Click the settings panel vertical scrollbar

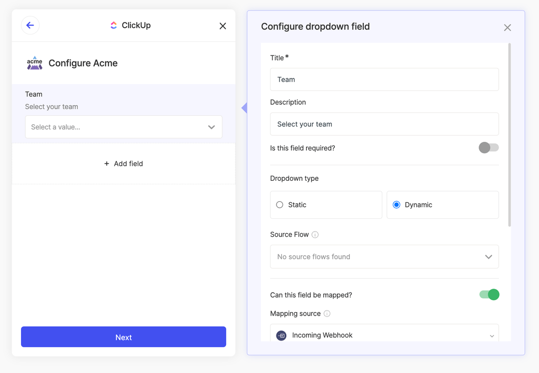pos(509,135)
